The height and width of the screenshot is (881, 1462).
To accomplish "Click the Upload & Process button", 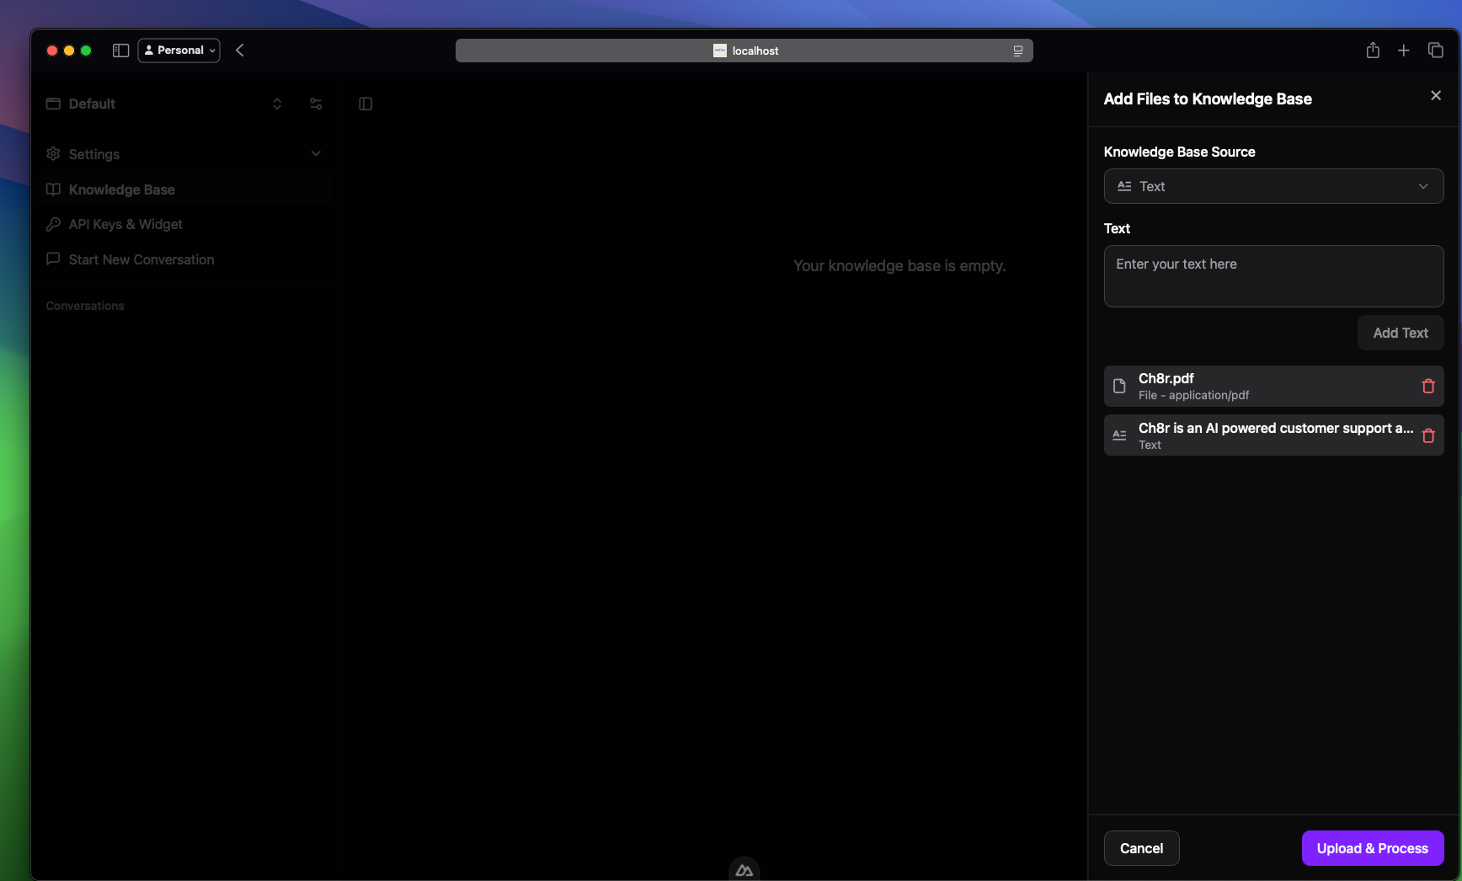I will (1372, 848).
